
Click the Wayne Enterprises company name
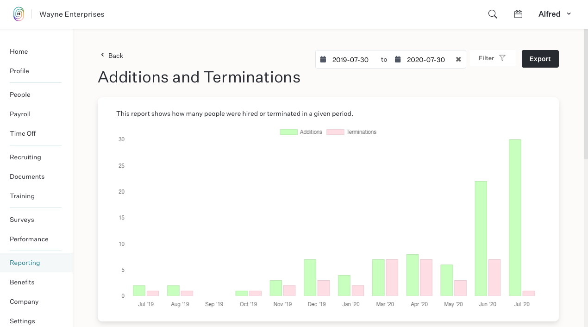72,14
